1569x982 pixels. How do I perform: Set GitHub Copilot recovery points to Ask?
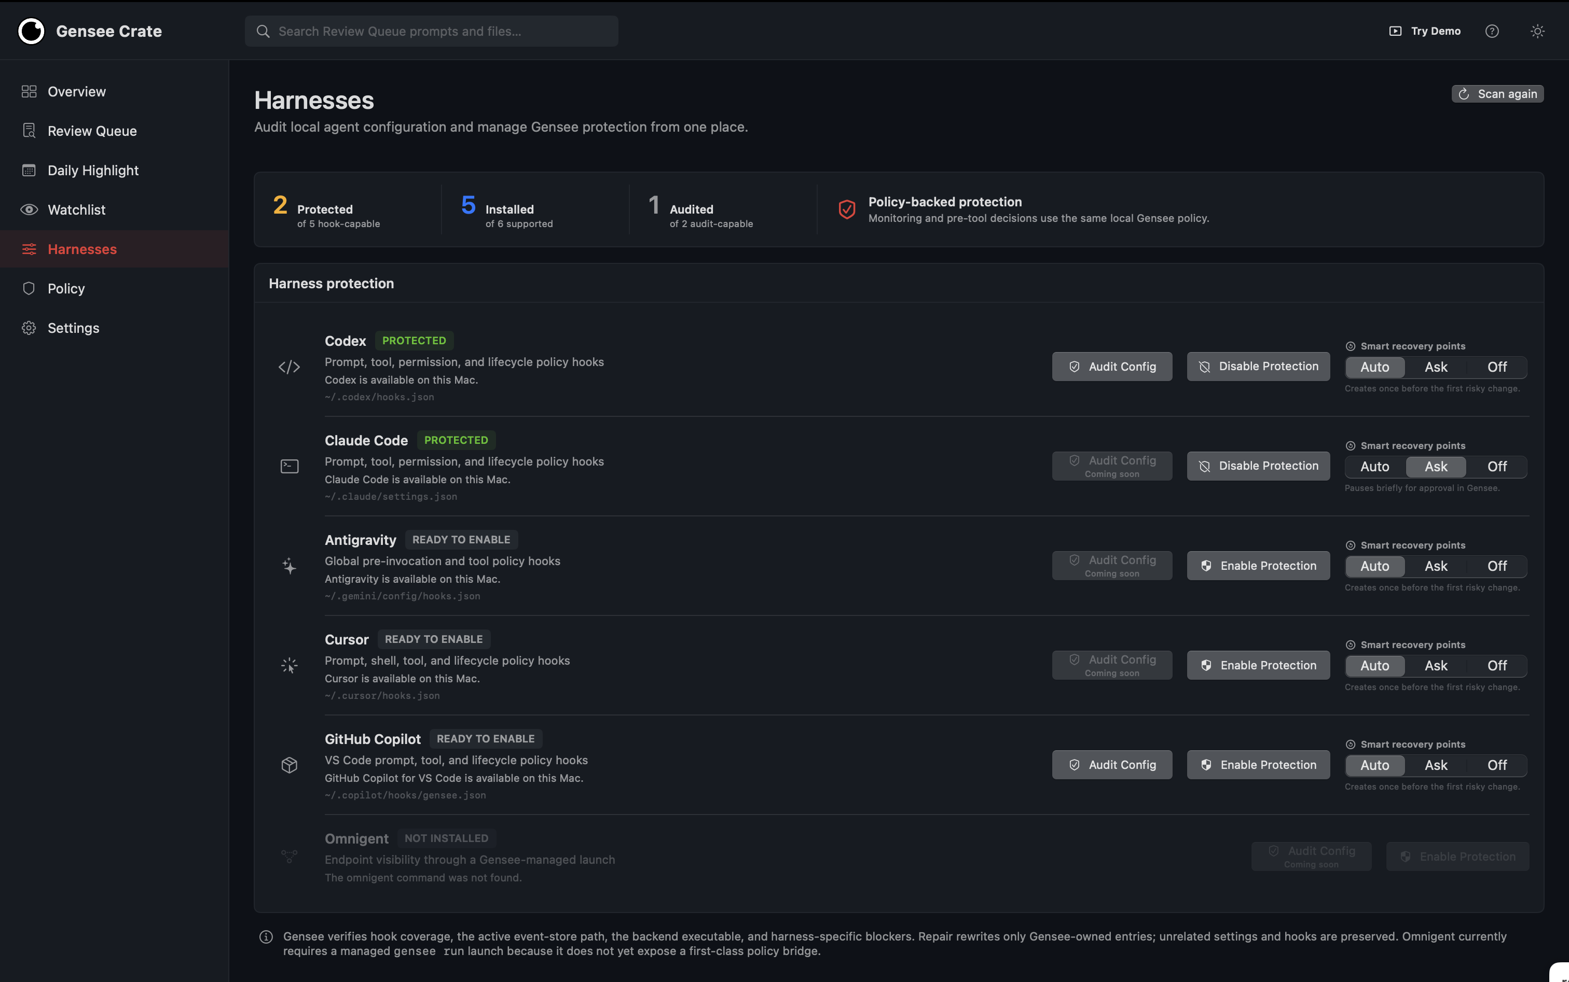click(1436, 765)
